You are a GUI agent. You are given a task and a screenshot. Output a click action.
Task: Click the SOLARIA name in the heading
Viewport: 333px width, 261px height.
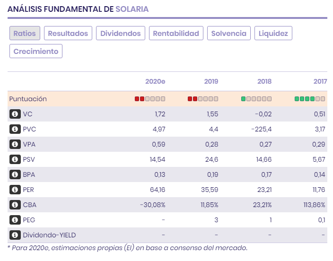coord(132,9)
